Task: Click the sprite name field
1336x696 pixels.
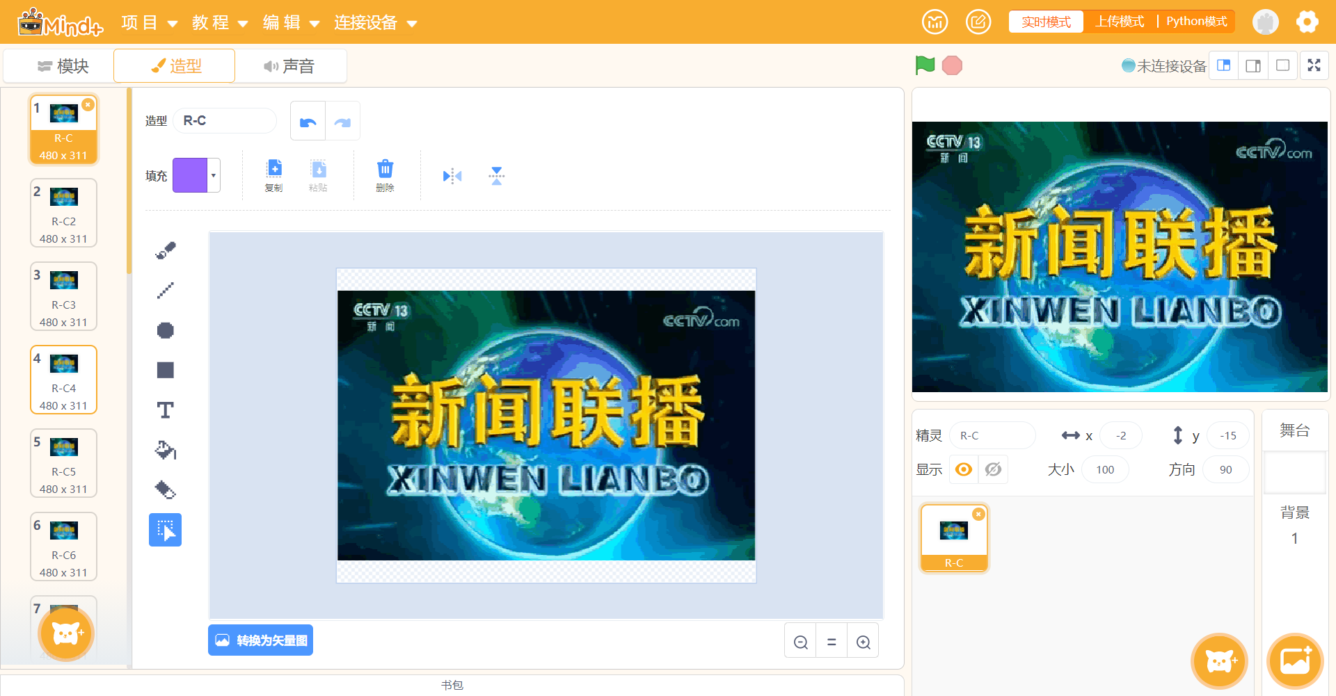Action: pos(992,436)
